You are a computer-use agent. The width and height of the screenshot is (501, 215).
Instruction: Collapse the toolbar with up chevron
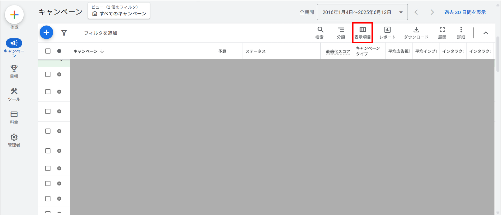coord(486,33)
